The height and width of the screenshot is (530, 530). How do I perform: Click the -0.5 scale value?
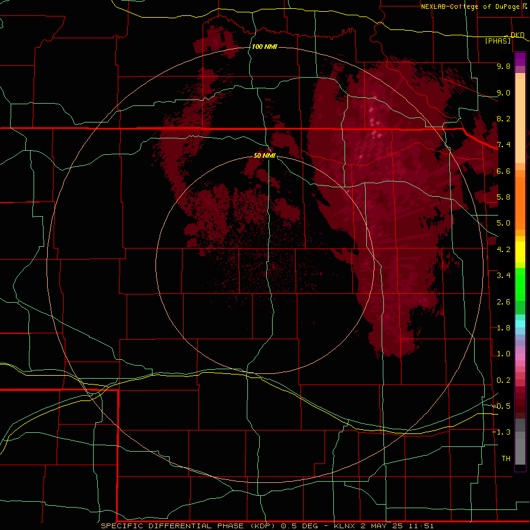[x=502, y=406]
